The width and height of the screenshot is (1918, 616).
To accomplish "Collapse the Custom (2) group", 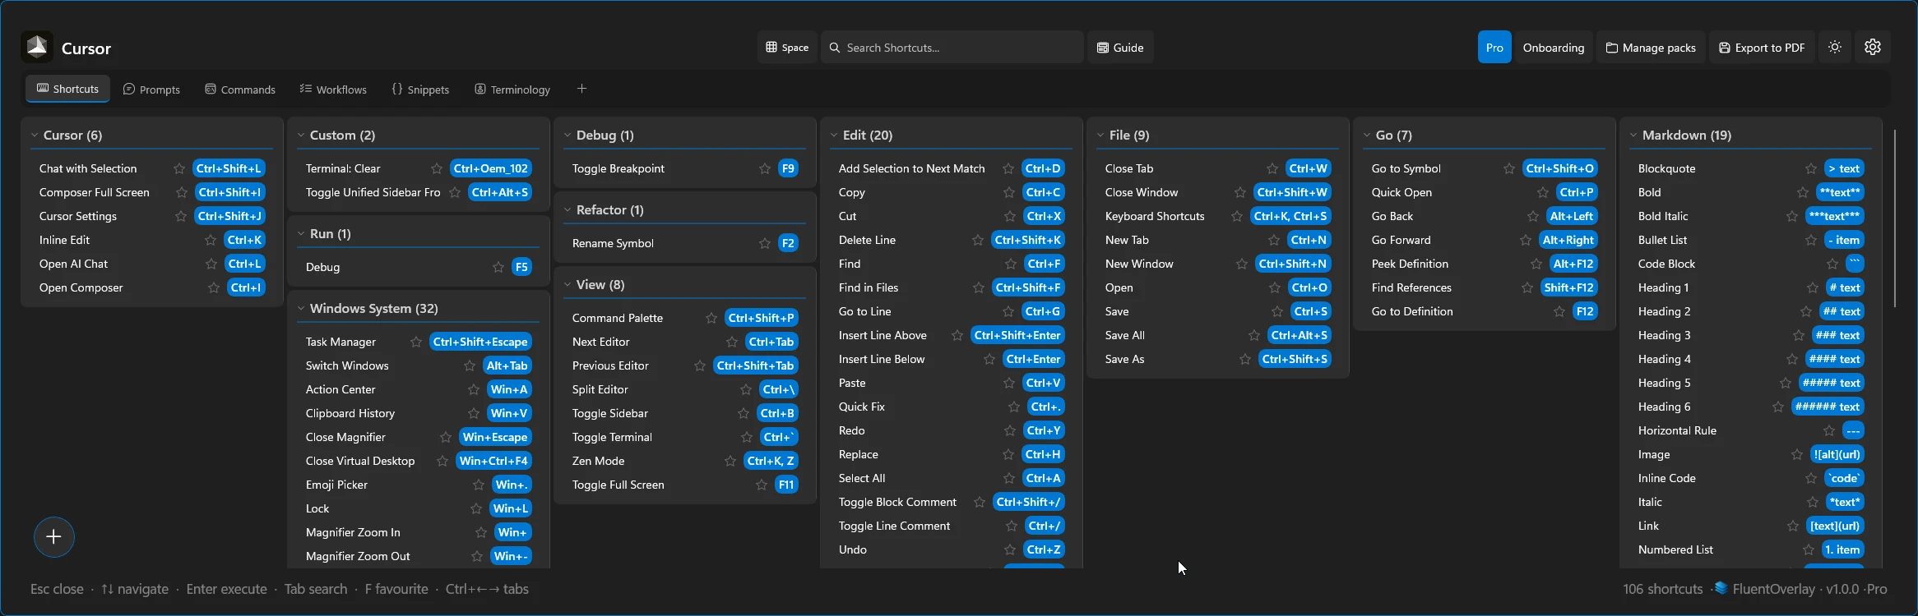I will pyautogui.click(x=301, y=136).
